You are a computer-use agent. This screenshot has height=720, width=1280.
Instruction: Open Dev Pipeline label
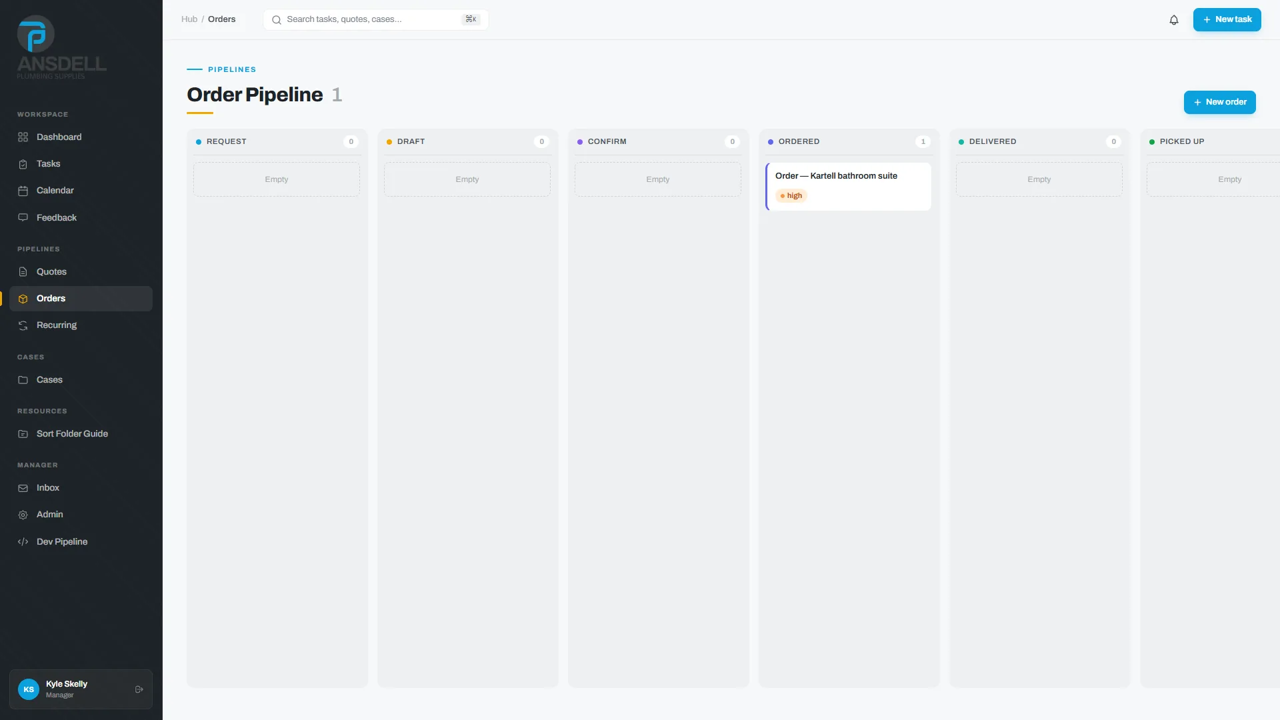pyautogui.click(x=62, y=542)
